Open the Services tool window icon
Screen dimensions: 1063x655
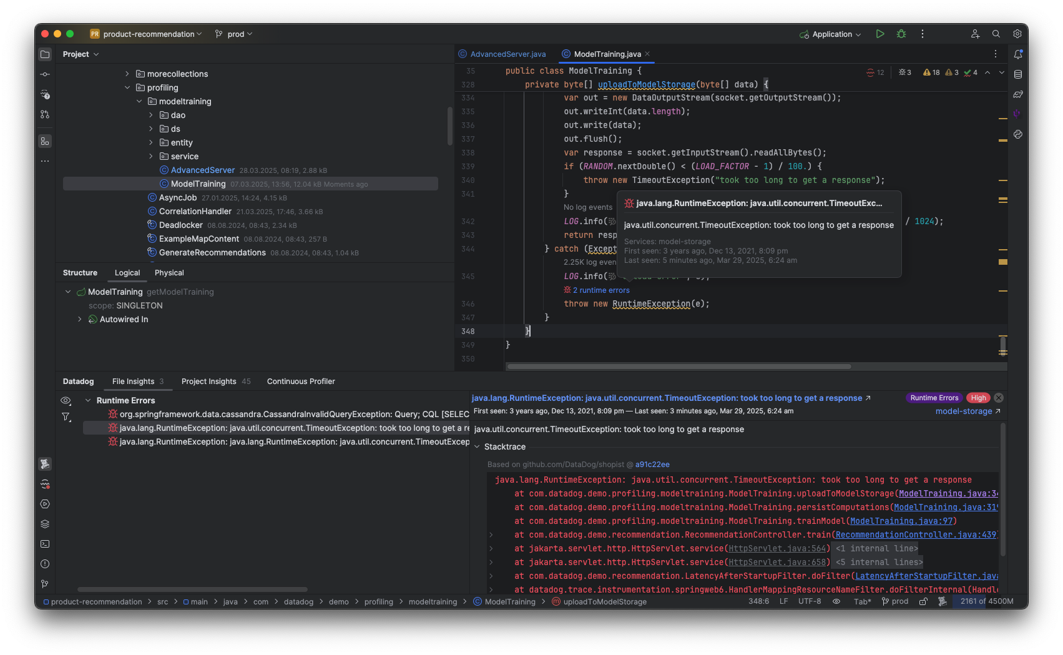(x=45, y=504)
